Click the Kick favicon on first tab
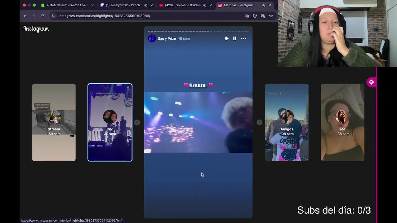The width and height of the screenshot is (397, 223). [x=43, y=5]
